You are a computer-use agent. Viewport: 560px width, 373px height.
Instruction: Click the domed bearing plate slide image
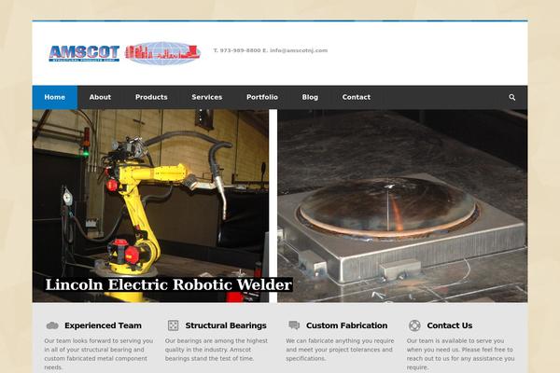(x=402, y=205)
